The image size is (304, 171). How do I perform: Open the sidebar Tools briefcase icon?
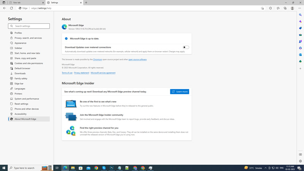coord(300,35)
